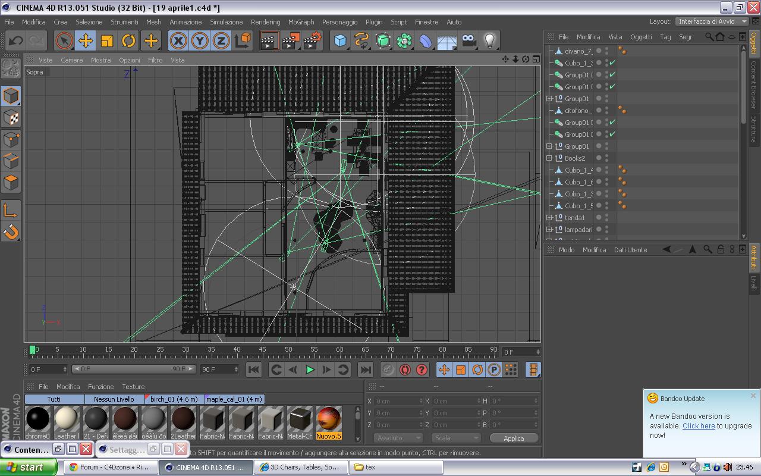761x476 pixels.
Task: Open Chrome Forum C4Dzone in taskbar
Action: pos(110,467)
